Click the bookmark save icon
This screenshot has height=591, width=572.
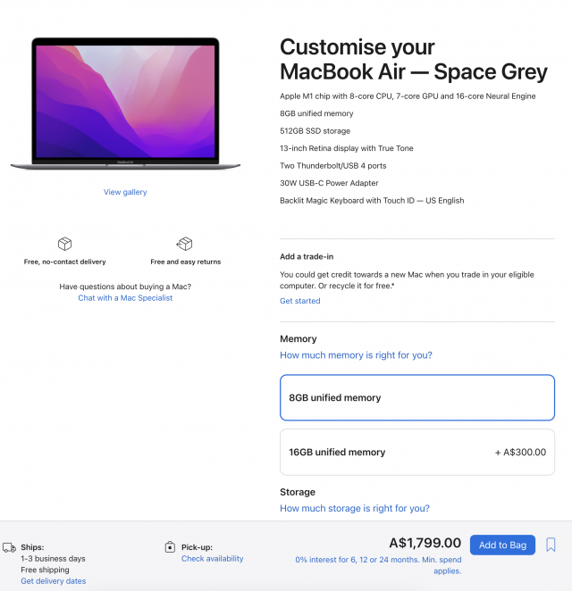pyautogui.click(x=551, y=545)
